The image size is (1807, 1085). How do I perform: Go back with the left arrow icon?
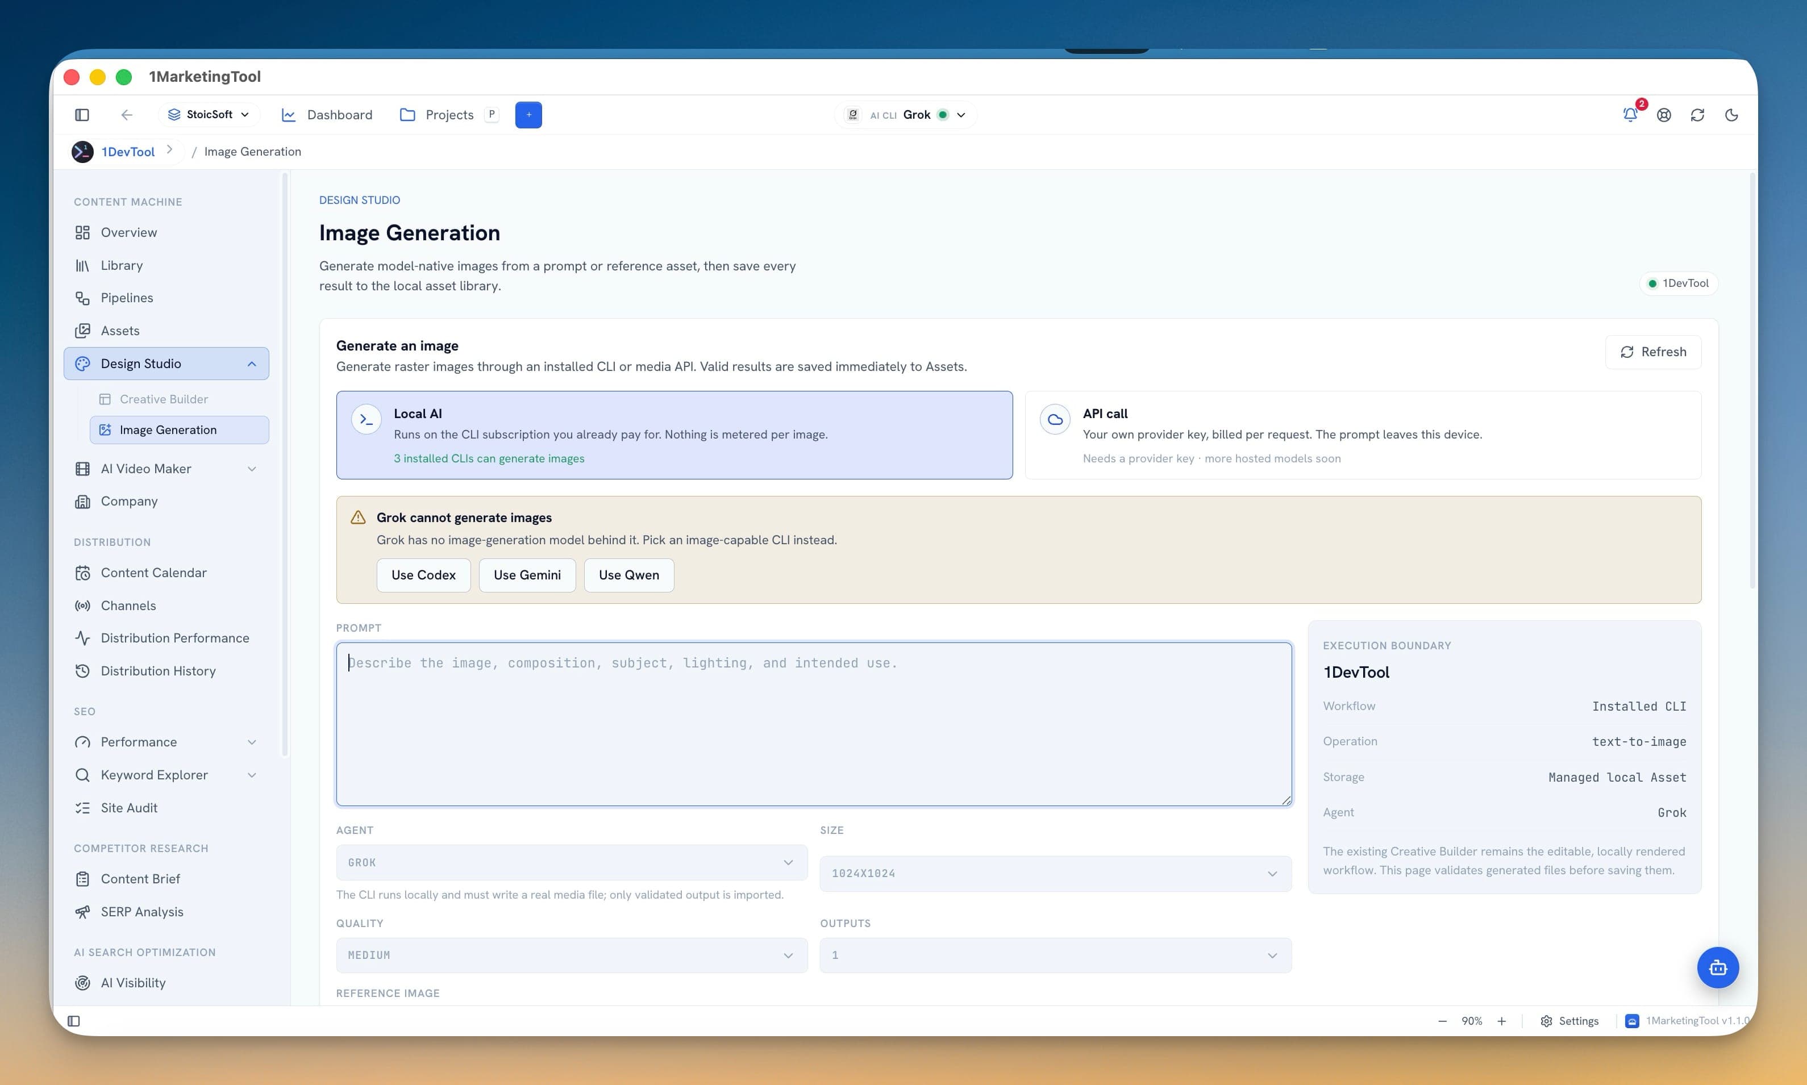point(127,115)
